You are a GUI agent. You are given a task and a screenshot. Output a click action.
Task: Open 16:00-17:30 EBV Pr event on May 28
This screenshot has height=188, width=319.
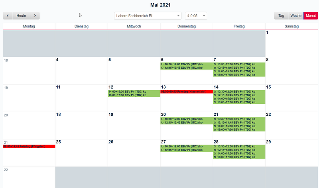(x=239, y=157)
